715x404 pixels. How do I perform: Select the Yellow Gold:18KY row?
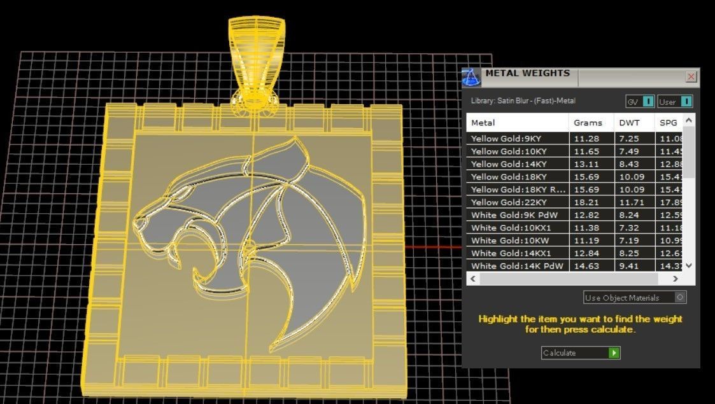(x=574, y=177)
